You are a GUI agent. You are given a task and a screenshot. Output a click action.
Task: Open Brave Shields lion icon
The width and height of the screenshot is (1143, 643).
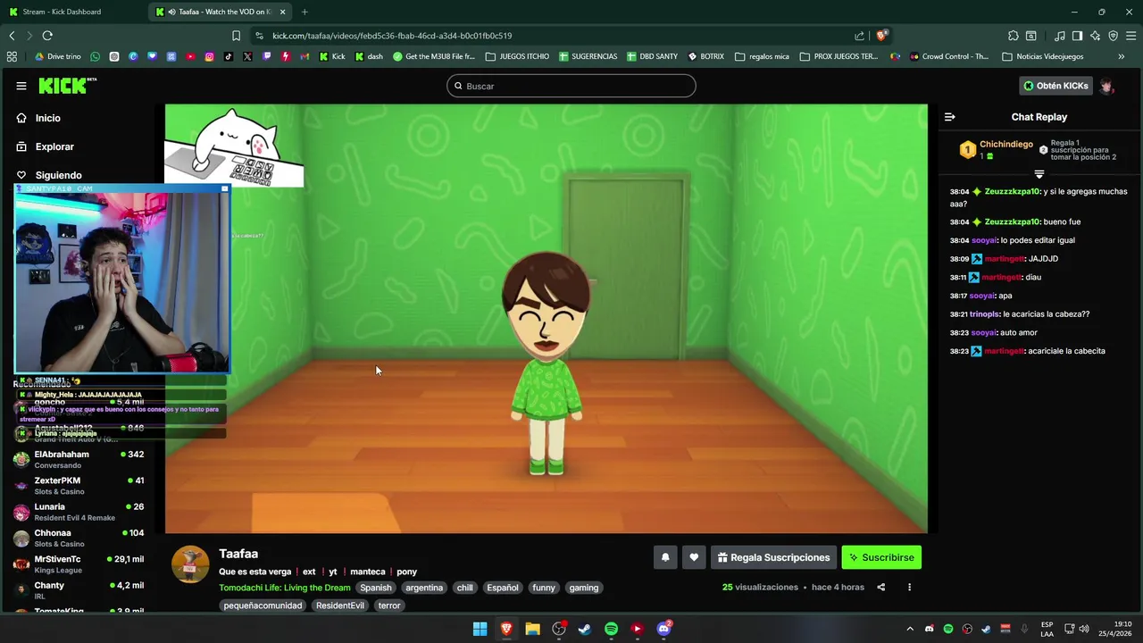click(x=881, y=36)
